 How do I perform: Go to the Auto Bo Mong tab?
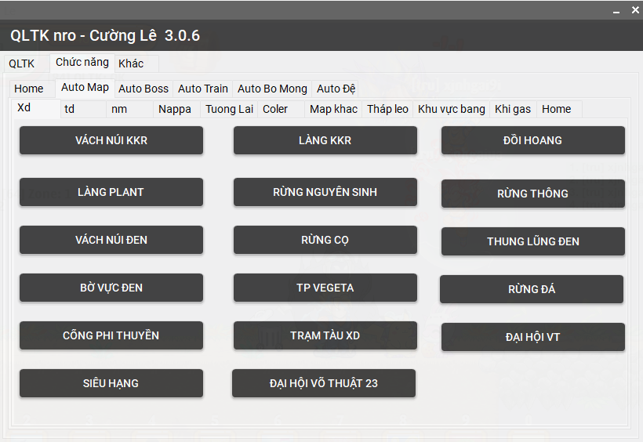point(272,89)
